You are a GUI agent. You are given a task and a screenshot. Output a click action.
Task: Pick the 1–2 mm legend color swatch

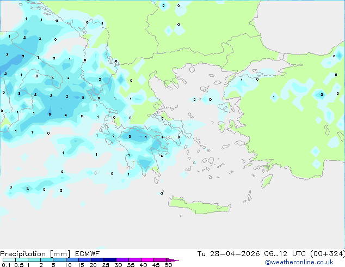34,260
